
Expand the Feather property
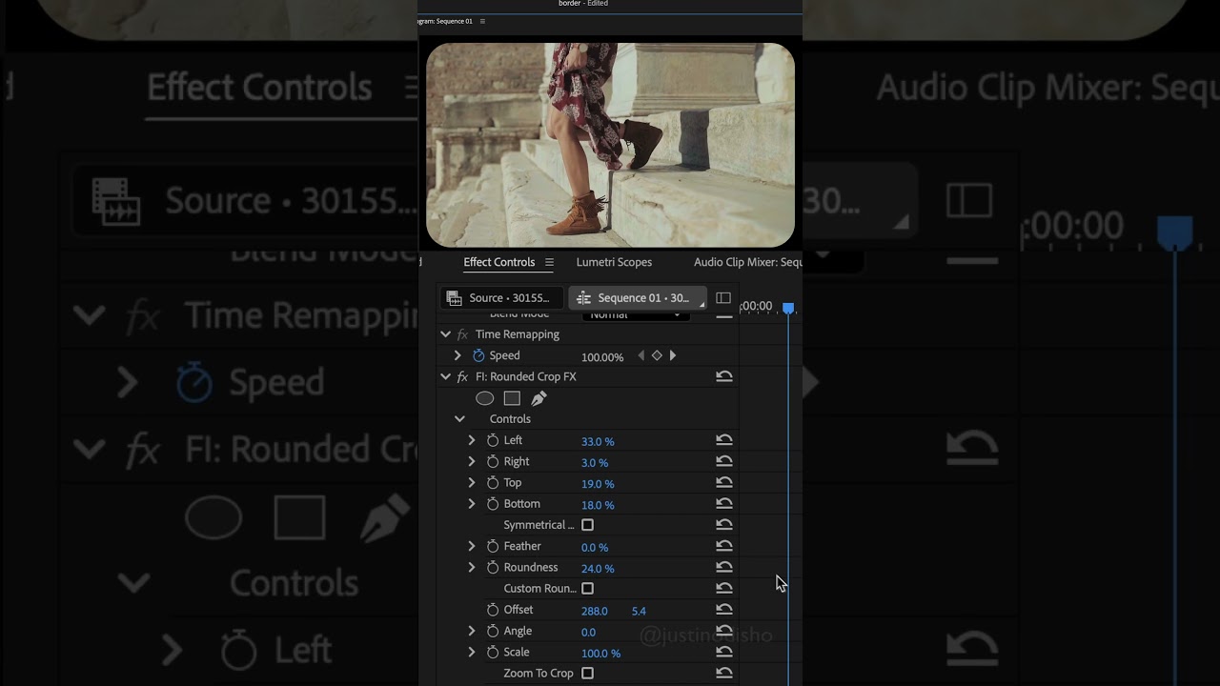471,546
